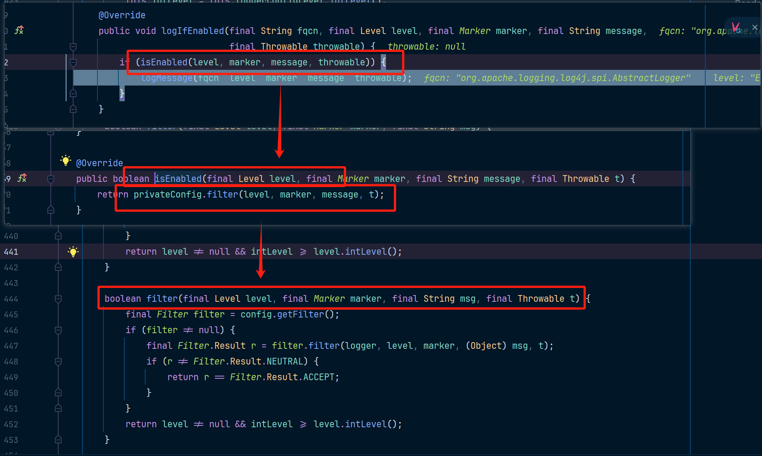The height and width of the screenshot is (456, 762).
Task: Click the override gutter icon beside isEnabled
Action: pyautogui.click(x=22, y=178)
